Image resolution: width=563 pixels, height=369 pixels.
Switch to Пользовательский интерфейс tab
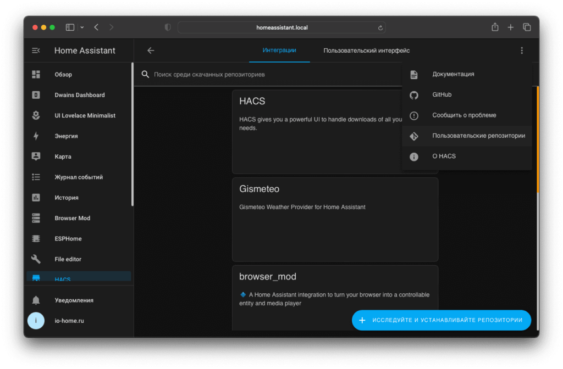click(x=367, y=51)
